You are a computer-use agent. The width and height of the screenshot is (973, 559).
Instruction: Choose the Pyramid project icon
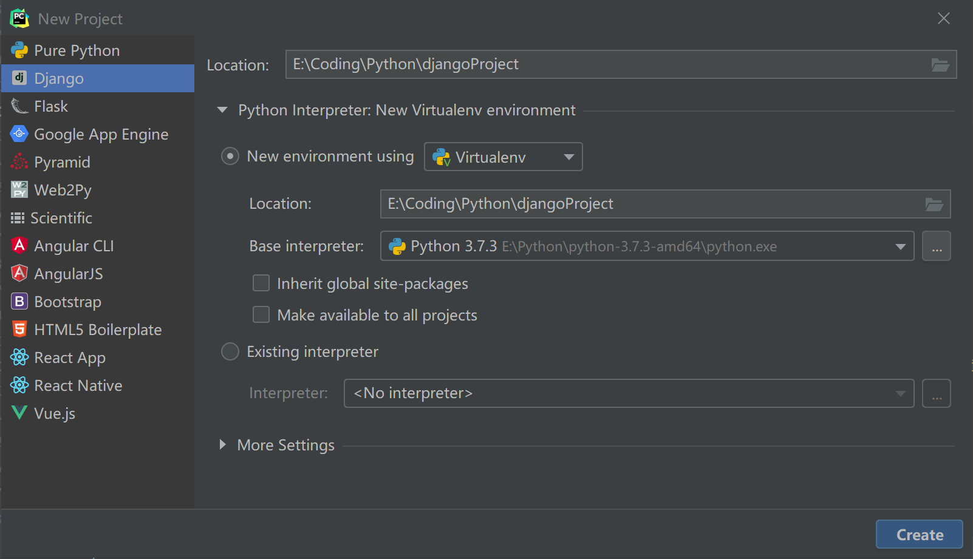click(x=19, y=161)
